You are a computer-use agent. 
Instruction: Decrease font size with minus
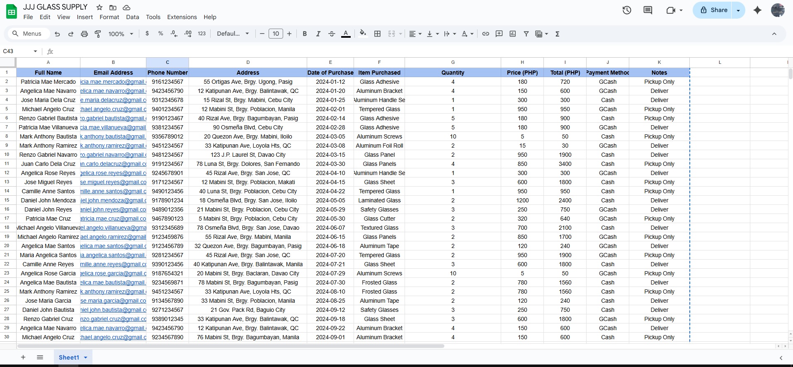click(262, 34)
